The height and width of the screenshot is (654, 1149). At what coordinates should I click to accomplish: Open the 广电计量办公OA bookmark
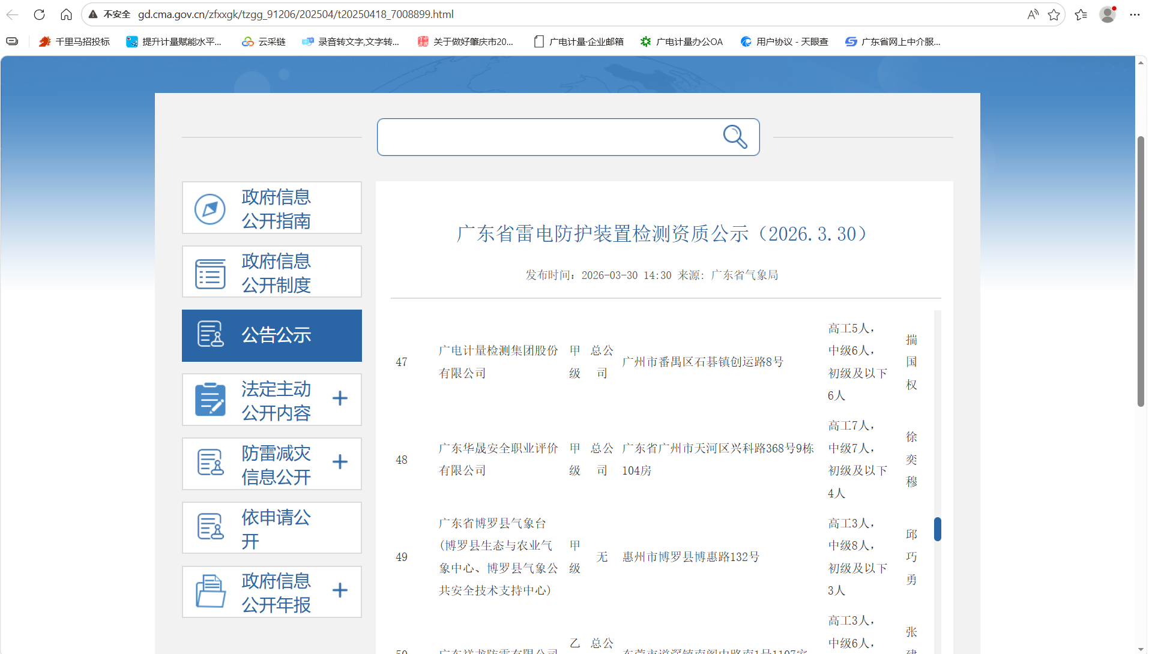coord(681,41)
